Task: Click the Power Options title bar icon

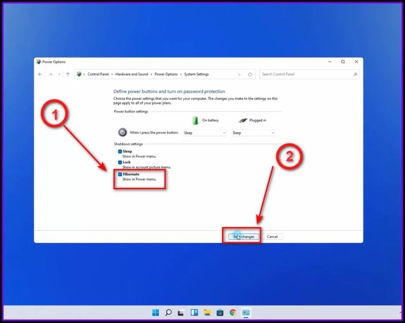Action: pyautogui.click(x=39, y=62)
